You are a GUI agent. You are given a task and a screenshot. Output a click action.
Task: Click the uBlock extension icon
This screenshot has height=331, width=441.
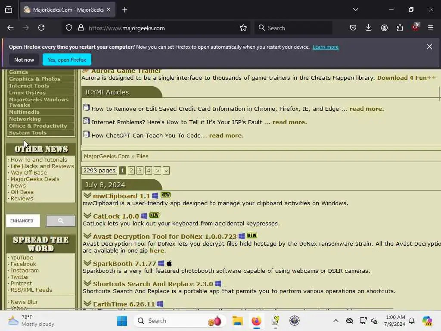point(415,27)
